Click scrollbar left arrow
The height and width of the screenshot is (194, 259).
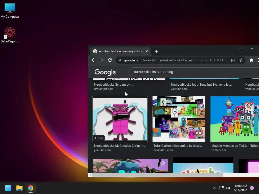[x=90, y=175]
